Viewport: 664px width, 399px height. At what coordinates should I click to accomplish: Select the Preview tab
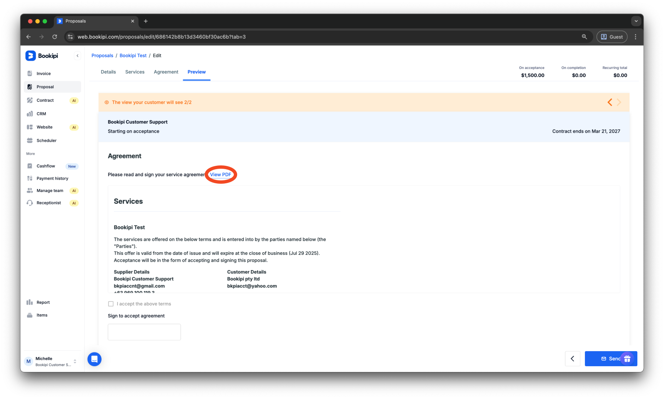(x=197, y=72)
